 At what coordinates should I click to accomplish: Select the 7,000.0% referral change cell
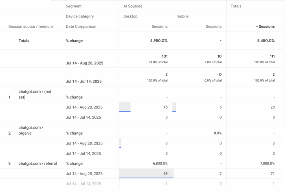(x=264, y=163)
